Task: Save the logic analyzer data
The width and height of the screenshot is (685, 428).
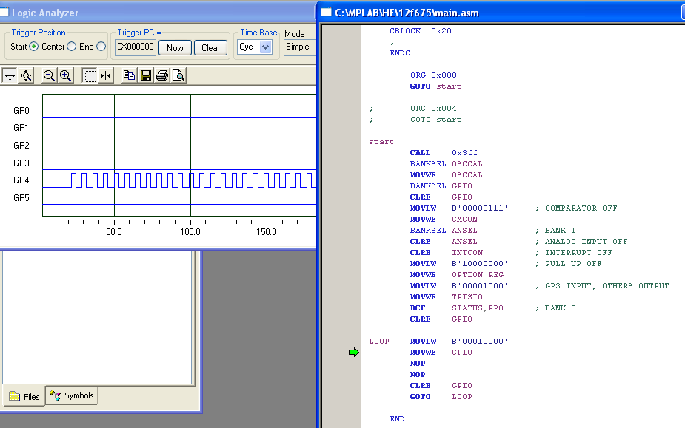Action: 145,75
